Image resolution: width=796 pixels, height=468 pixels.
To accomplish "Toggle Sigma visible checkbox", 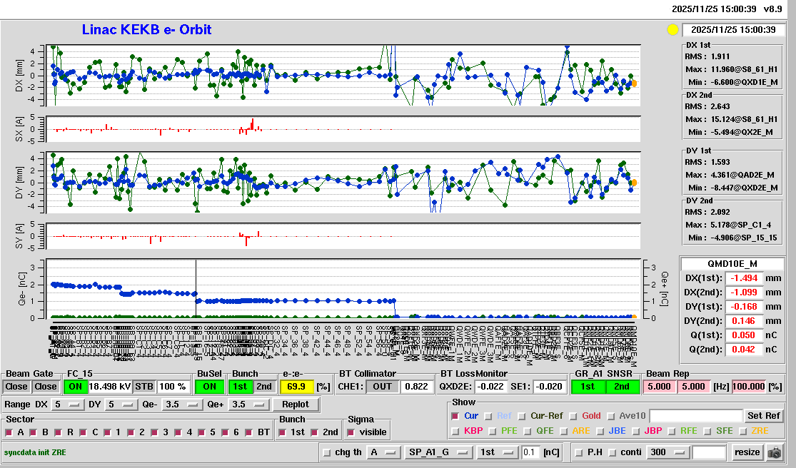I will pos(351,432).
